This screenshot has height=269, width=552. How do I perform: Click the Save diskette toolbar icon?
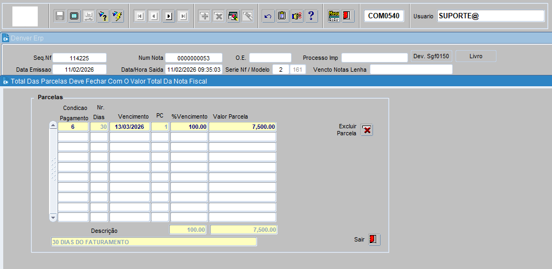(x=60, y=16)
